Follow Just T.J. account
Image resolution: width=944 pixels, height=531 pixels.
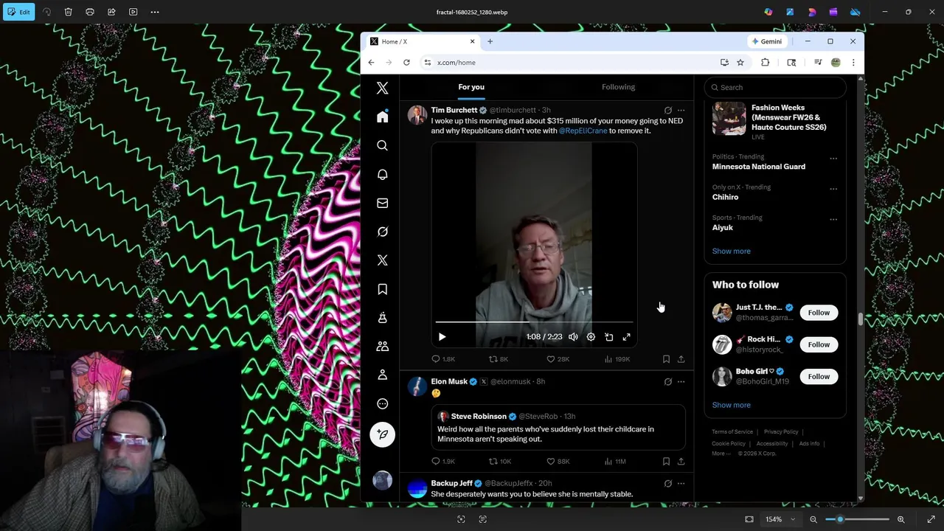pyautogui.click(x=819, y=313)
